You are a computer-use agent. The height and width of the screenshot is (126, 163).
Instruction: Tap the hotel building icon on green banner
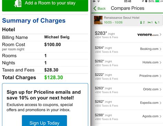point(18,3)
